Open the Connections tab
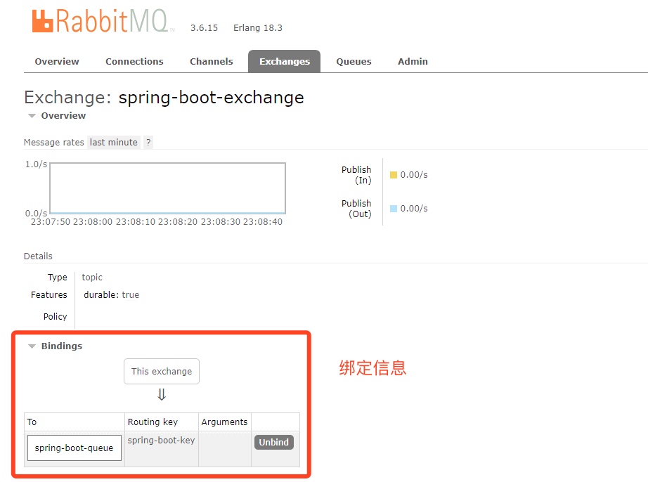Viewport: 648px width, 482px height. click(134, 61)
